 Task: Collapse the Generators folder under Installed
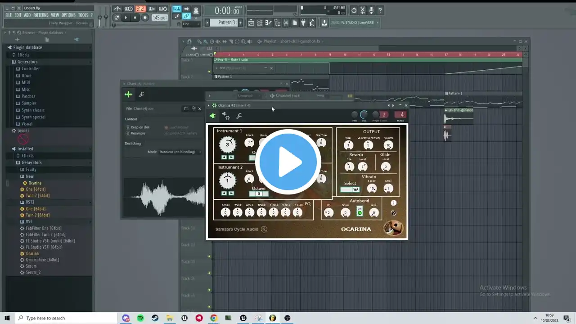point(31,162)
